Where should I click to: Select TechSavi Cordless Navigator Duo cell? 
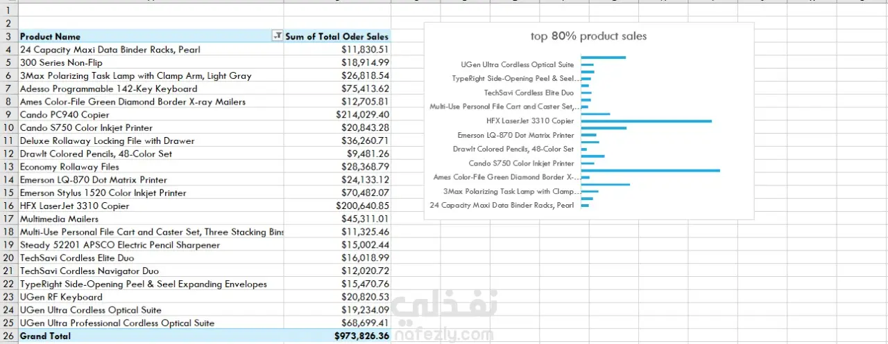coord(151,271)
